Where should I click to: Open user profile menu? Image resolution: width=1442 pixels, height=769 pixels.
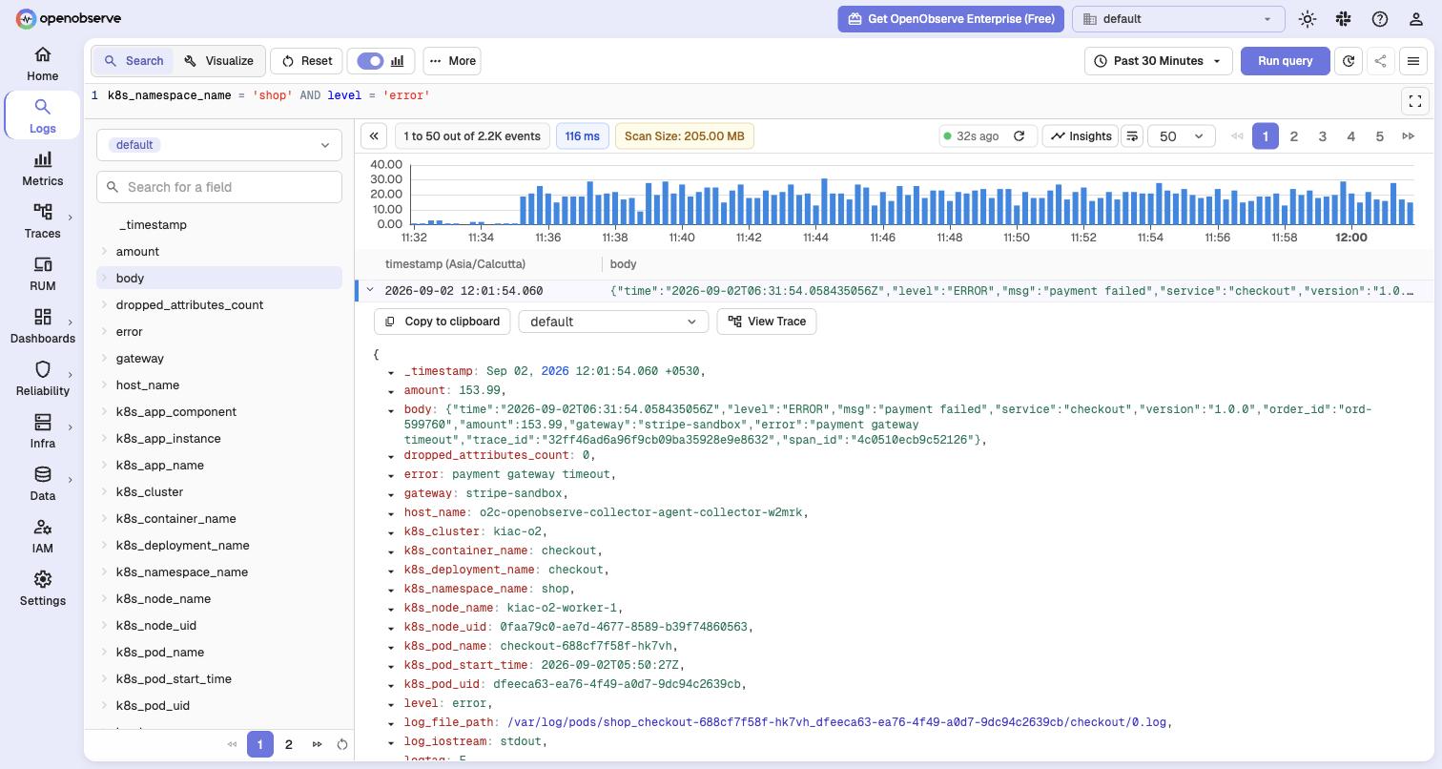(x=1416, y=19)
